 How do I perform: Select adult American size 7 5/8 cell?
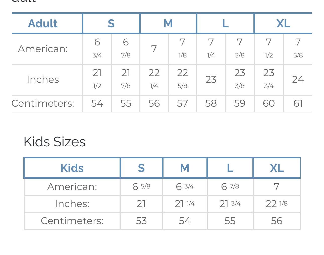pos(298,48)
